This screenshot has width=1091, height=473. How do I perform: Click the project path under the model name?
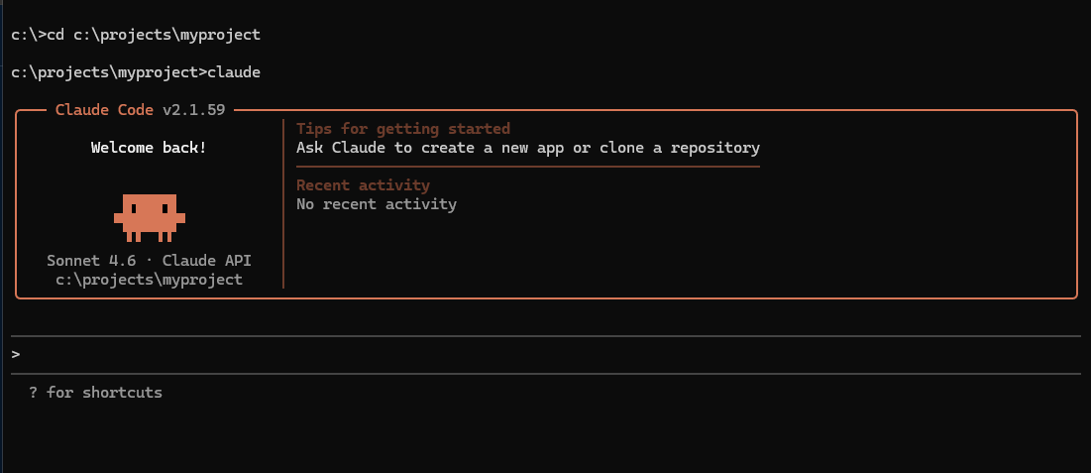click(149, 280)
